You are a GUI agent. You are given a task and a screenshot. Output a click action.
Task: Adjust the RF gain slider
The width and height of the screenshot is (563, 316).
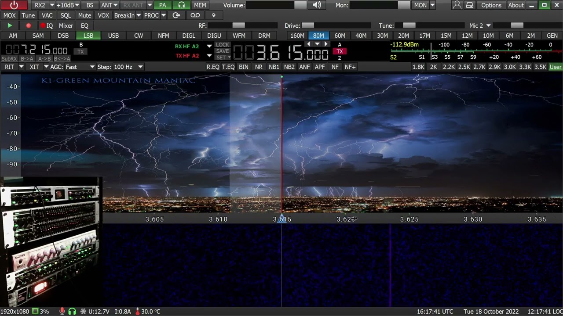tap(242, 26)
